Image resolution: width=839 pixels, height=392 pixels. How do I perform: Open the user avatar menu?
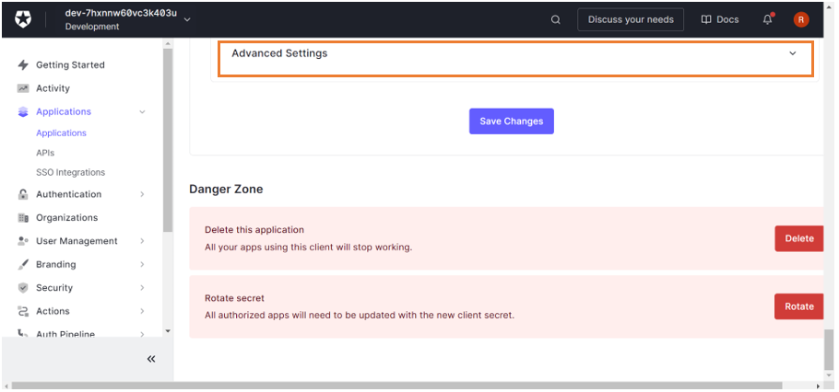800,19
